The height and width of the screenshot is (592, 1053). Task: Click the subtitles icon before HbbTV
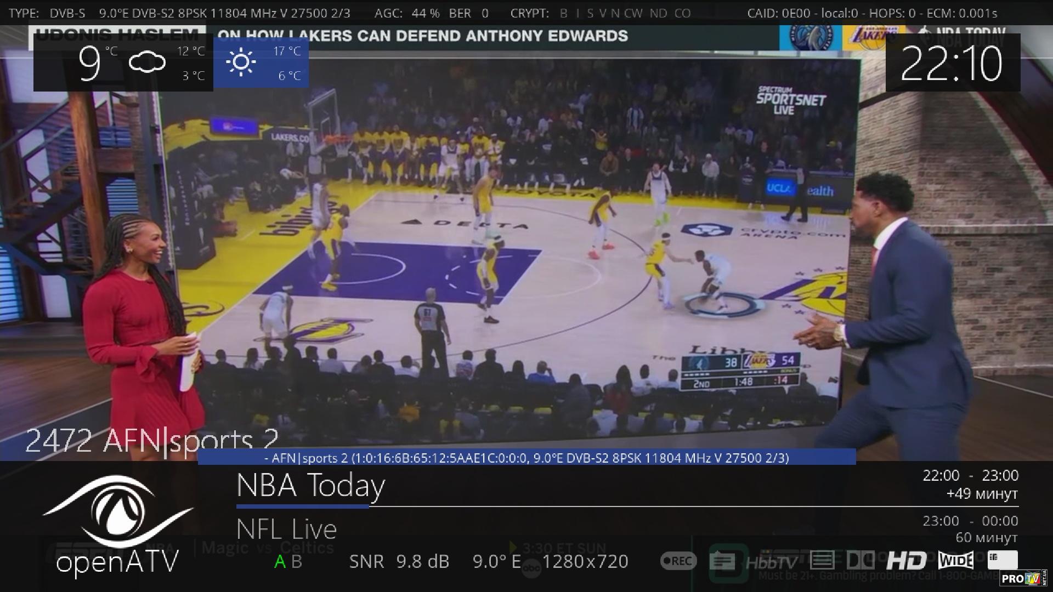[x=723, y=561]
